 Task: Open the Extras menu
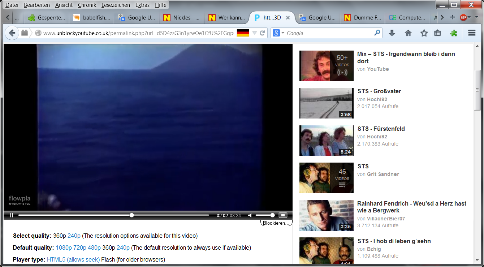(x=143, y=5)
